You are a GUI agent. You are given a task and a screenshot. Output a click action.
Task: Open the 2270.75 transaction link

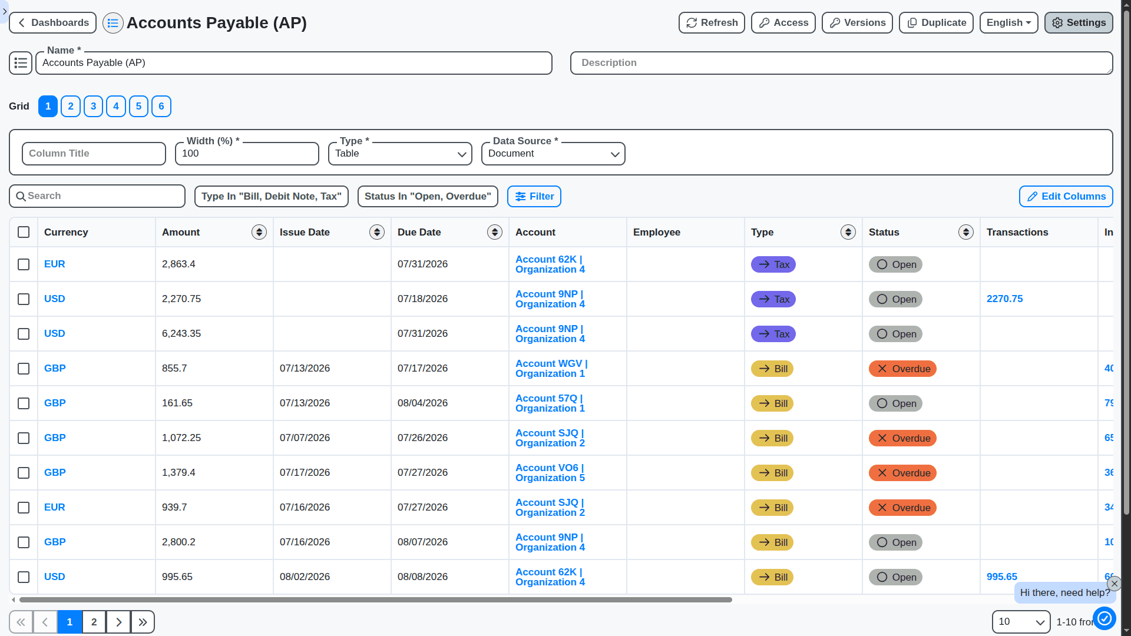1004,299
